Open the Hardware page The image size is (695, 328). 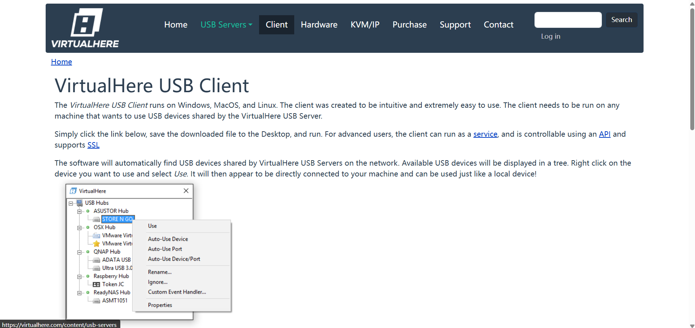(x=319, y=25)
